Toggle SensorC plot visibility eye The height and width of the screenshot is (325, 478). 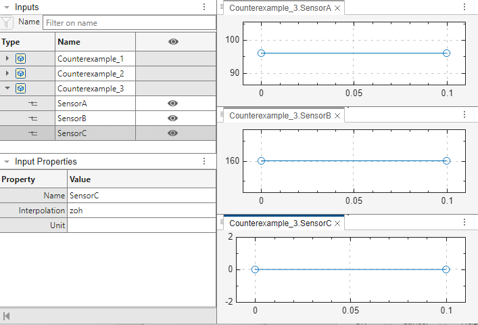173,133
